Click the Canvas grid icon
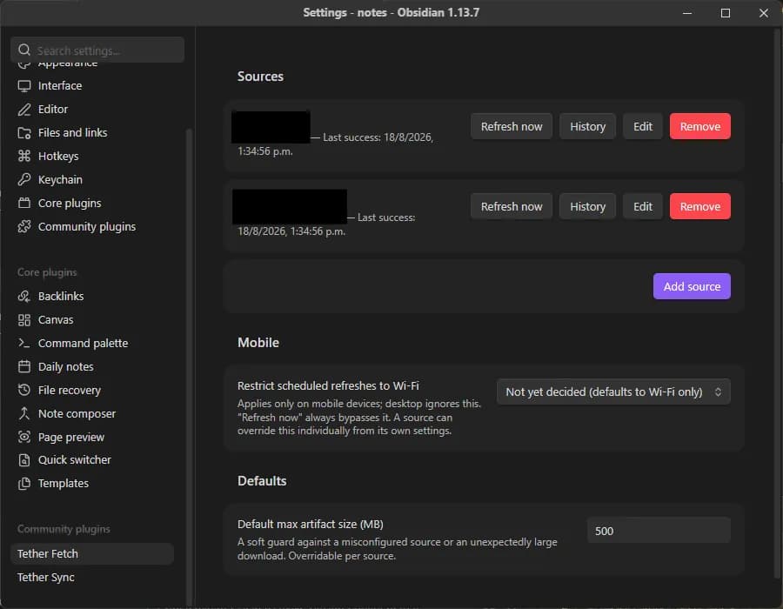The image size is (783, 609). click(24, 320)
